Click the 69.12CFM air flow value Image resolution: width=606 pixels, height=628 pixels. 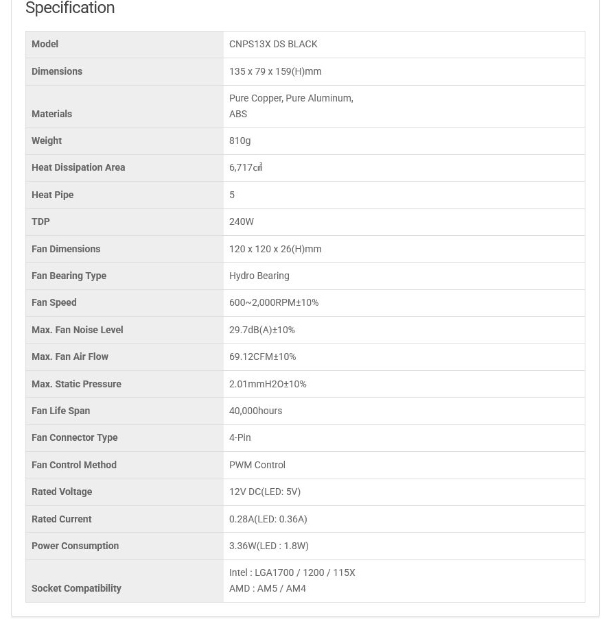262,357
